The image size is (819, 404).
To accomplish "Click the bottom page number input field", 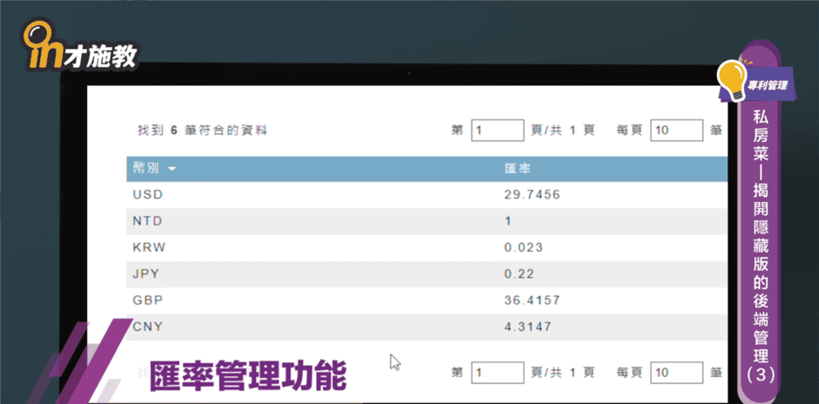I will click(x=497, y=373).
